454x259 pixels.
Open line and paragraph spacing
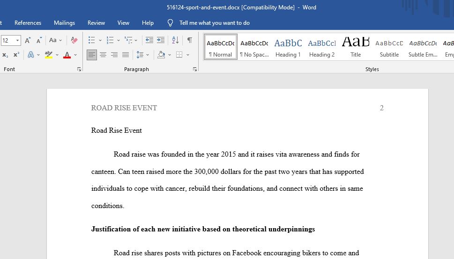click(140, 55)
